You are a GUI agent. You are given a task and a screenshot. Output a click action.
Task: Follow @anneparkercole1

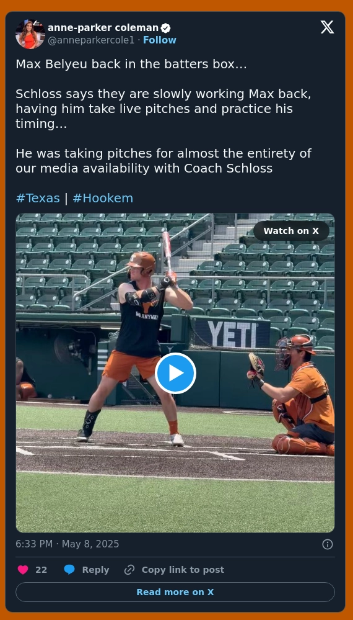pos(159,40)
